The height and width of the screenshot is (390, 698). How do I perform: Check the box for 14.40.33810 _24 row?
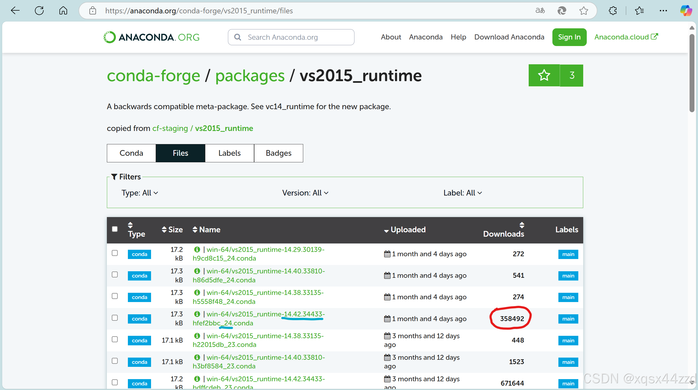[115, 275]
